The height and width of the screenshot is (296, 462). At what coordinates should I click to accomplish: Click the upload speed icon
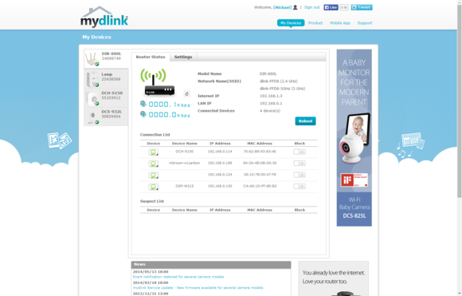click(x=143, y=104)
